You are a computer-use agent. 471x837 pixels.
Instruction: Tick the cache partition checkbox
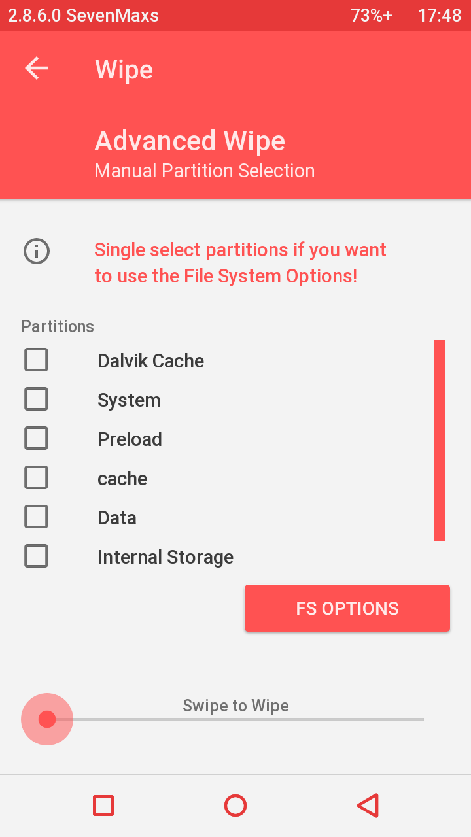tap(36, 477)
